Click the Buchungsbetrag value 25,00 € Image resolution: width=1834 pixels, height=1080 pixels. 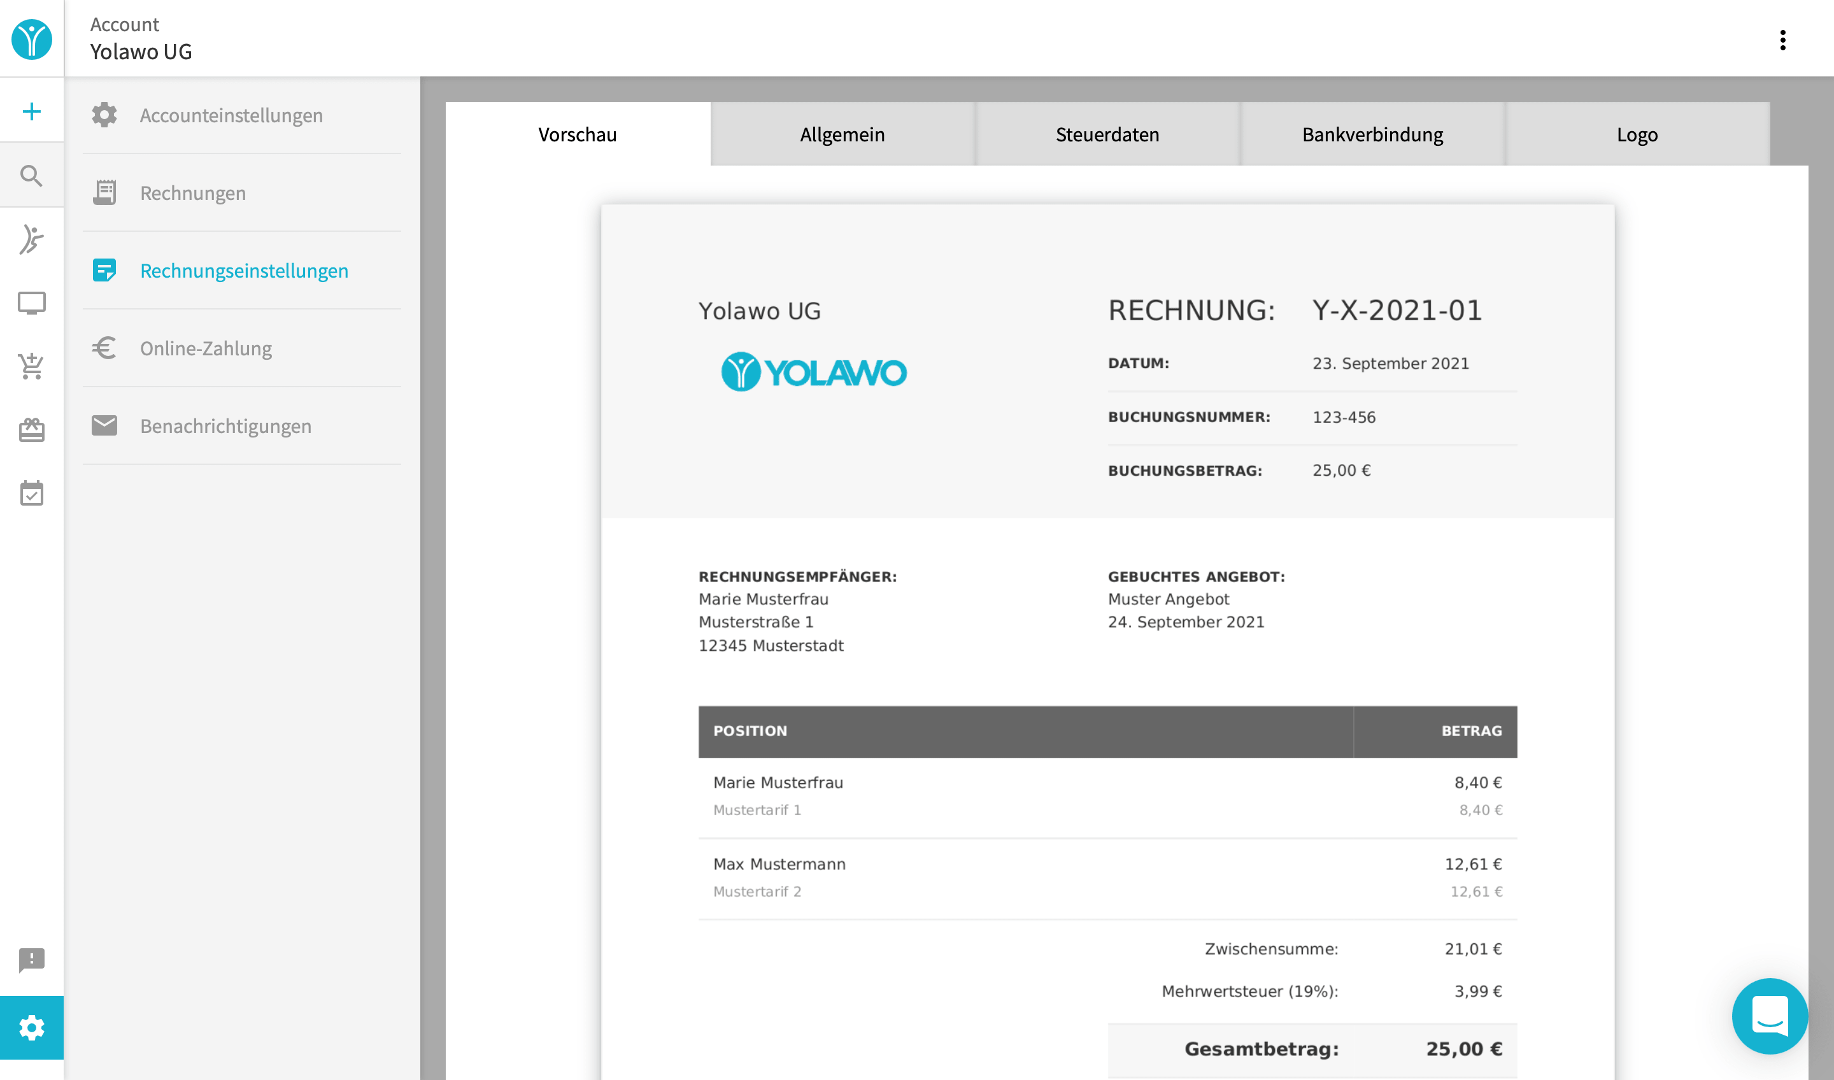tap(1341, 470)
